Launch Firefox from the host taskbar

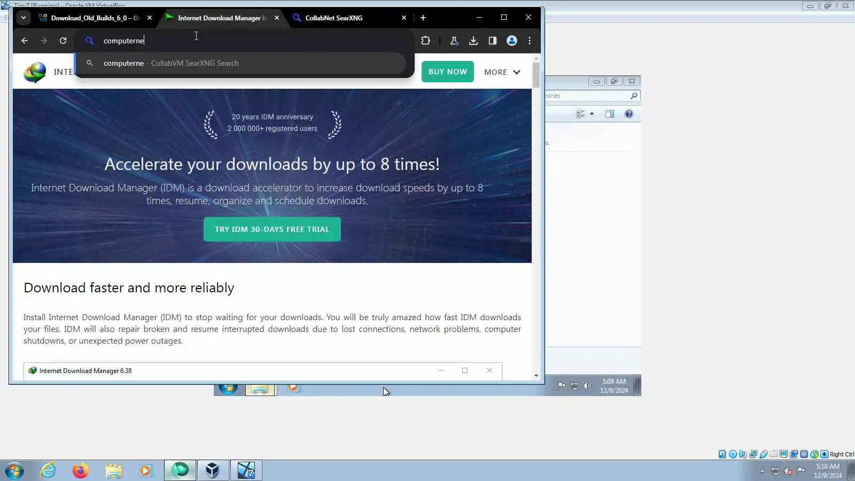[x=81, y=470]
